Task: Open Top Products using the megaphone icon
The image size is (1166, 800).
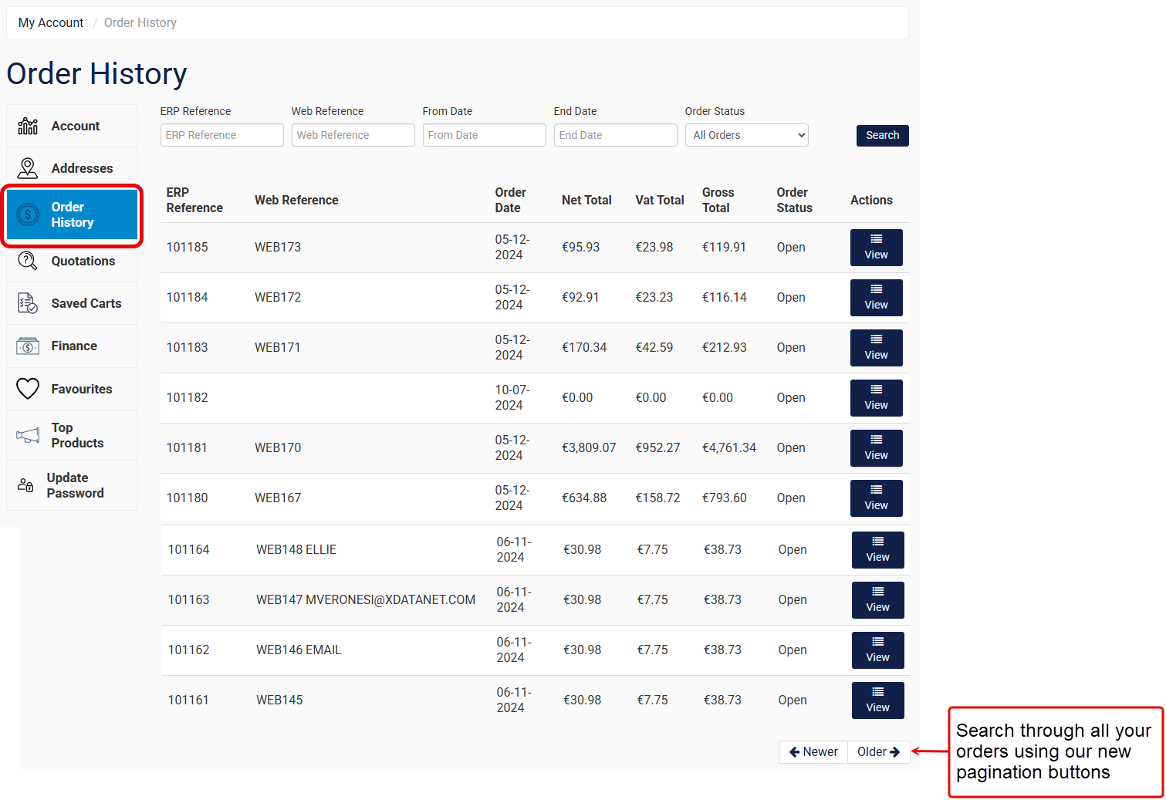Action: (28, 434)
